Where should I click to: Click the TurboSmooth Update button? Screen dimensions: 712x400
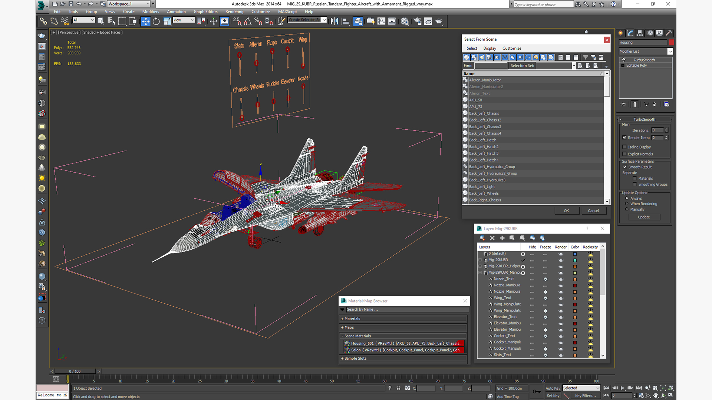[x=644, y=217]
